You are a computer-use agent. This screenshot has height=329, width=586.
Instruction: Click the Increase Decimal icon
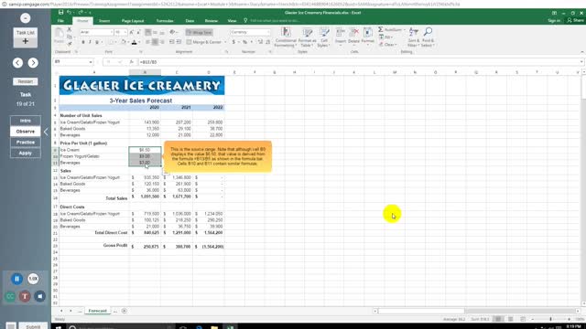click(260, 42)
